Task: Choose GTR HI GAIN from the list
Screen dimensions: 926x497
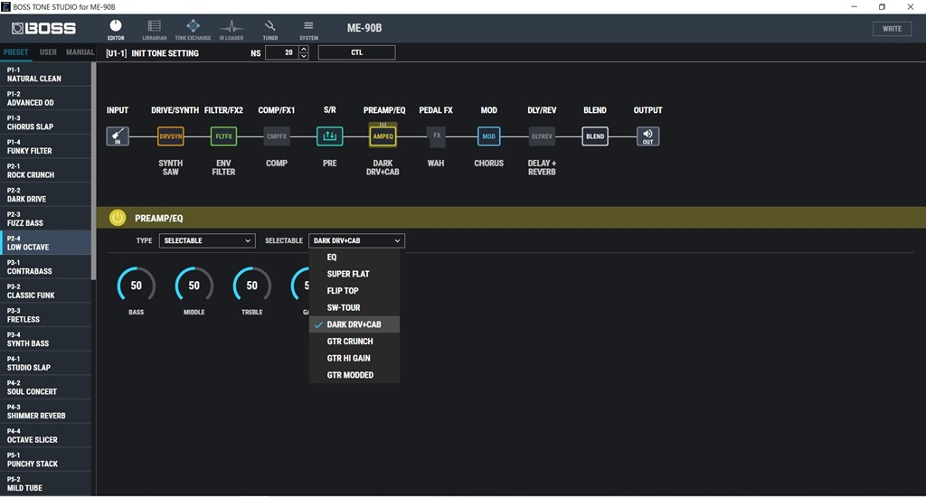Action: pyautogui.click(x=354, y=358)
